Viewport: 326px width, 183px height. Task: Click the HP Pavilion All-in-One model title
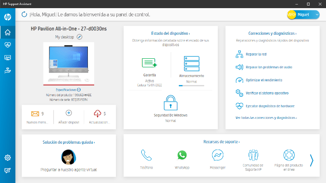pyautogui.click(x=69, y=28)
